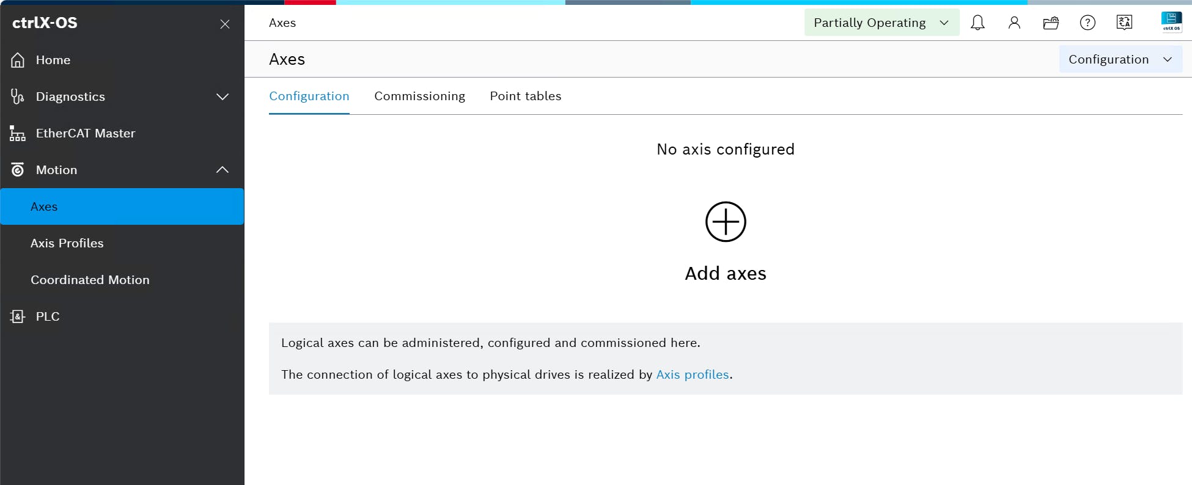Screen dimensions: 1192x485
Task: Click the Home icon in sidebar
Action: (x=18, y=60)
